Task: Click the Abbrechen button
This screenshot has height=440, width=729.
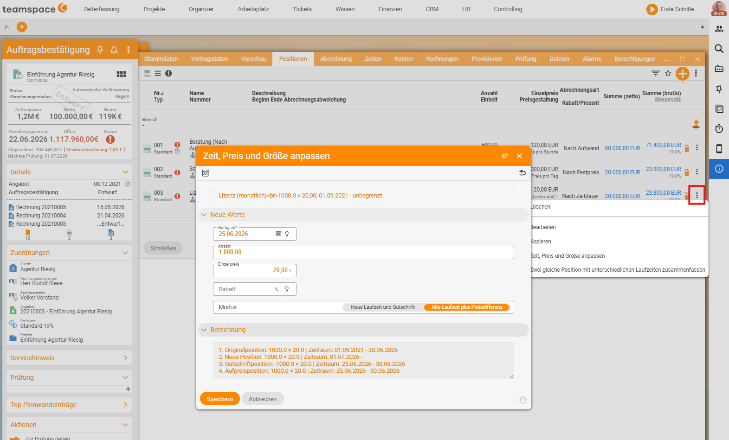Action: click(263, 399)
